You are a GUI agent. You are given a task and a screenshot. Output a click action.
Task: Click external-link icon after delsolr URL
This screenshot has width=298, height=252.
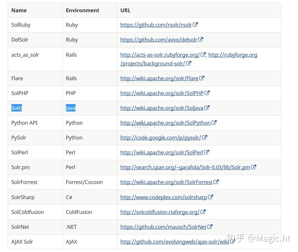pyautogui.click(x=201, y=39)
